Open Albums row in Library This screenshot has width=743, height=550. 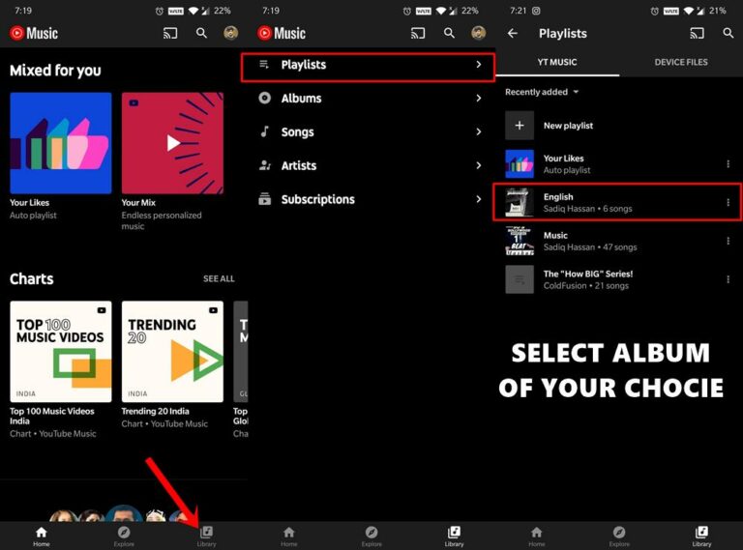click(371, 98)
